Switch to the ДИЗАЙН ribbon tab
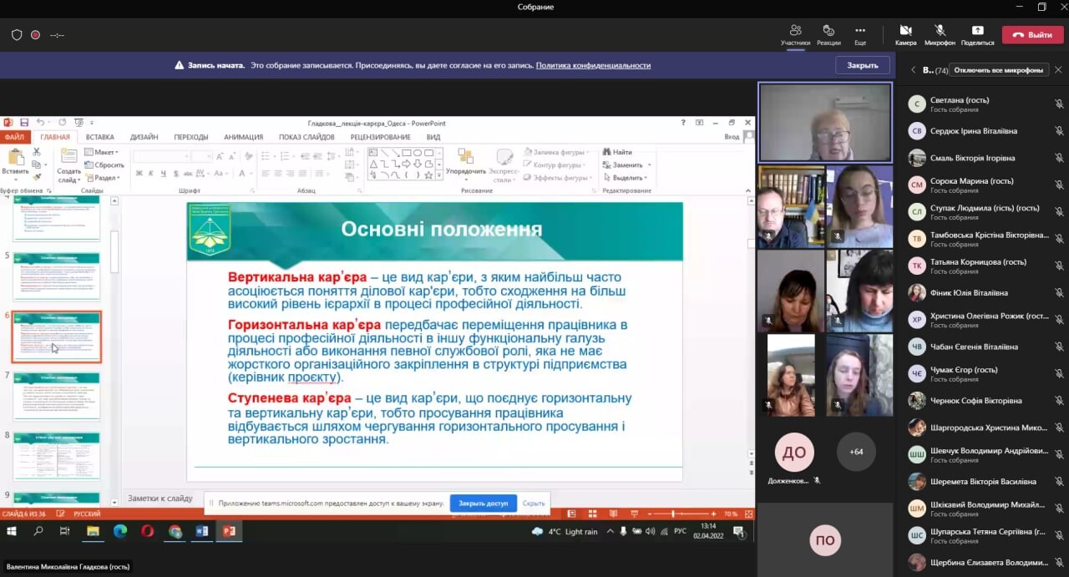1069x577 pixels. [144, 137]
